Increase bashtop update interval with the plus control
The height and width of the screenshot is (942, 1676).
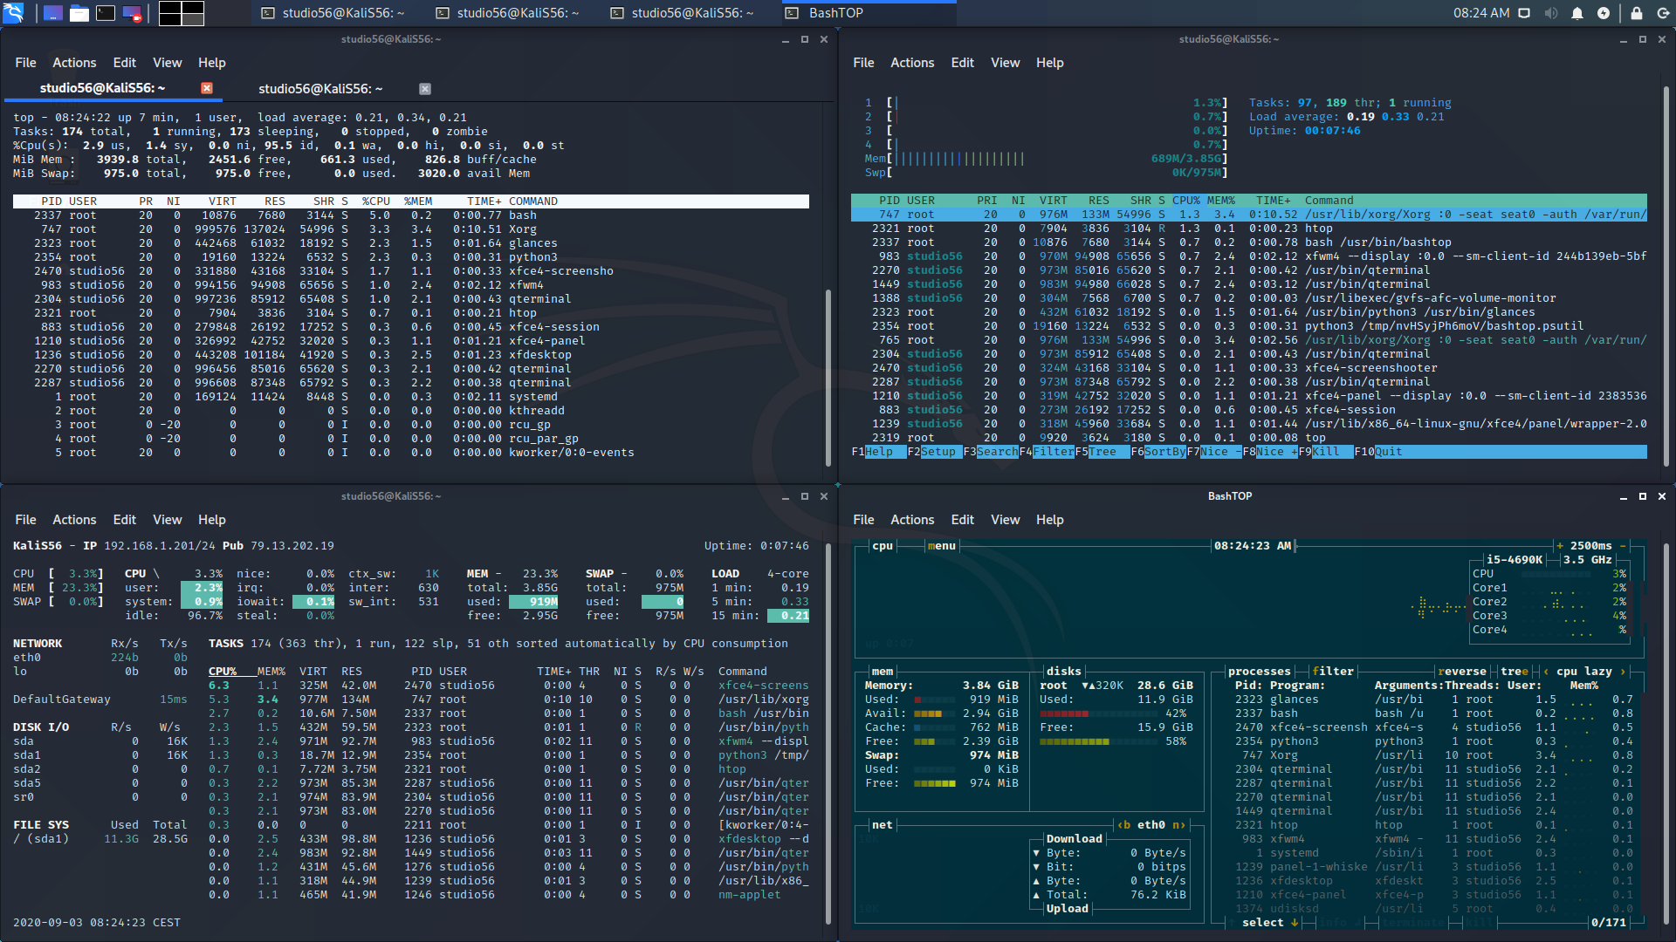coord(1559,546)
